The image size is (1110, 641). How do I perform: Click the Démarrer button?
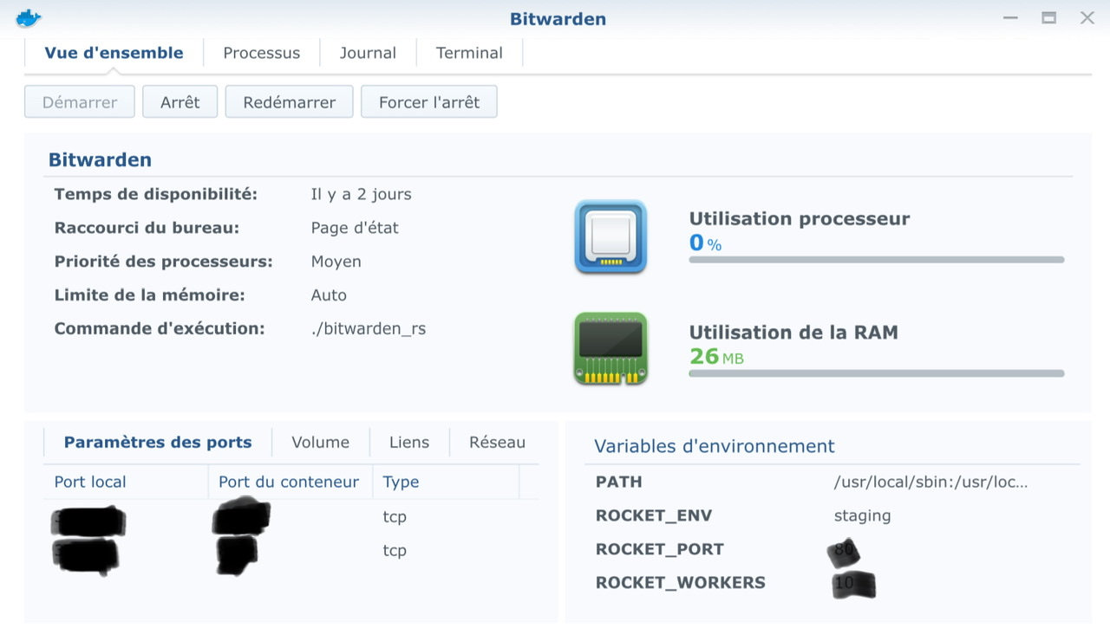[x=80, y=102]
